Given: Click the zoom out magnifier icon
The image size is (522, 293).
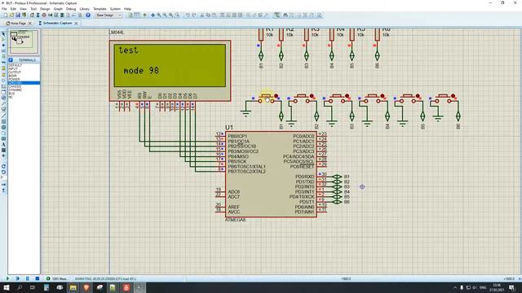Looking at the screenshot, I should coord(165,15).
